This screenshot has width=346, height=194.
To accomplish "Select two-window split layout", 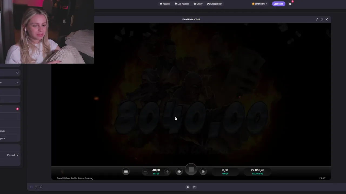I will 36,187.
